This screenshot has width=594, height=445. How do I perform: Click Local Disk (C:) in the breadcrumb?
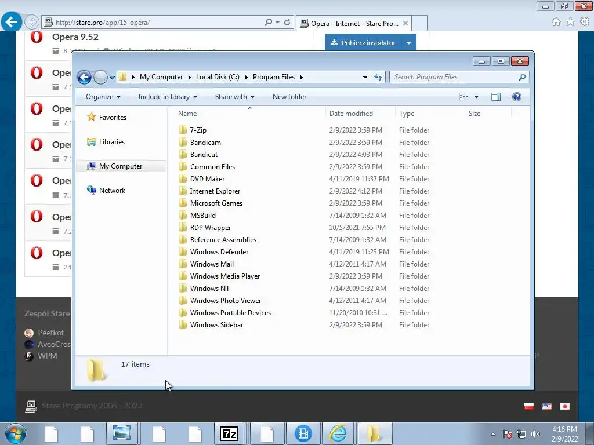218,77
